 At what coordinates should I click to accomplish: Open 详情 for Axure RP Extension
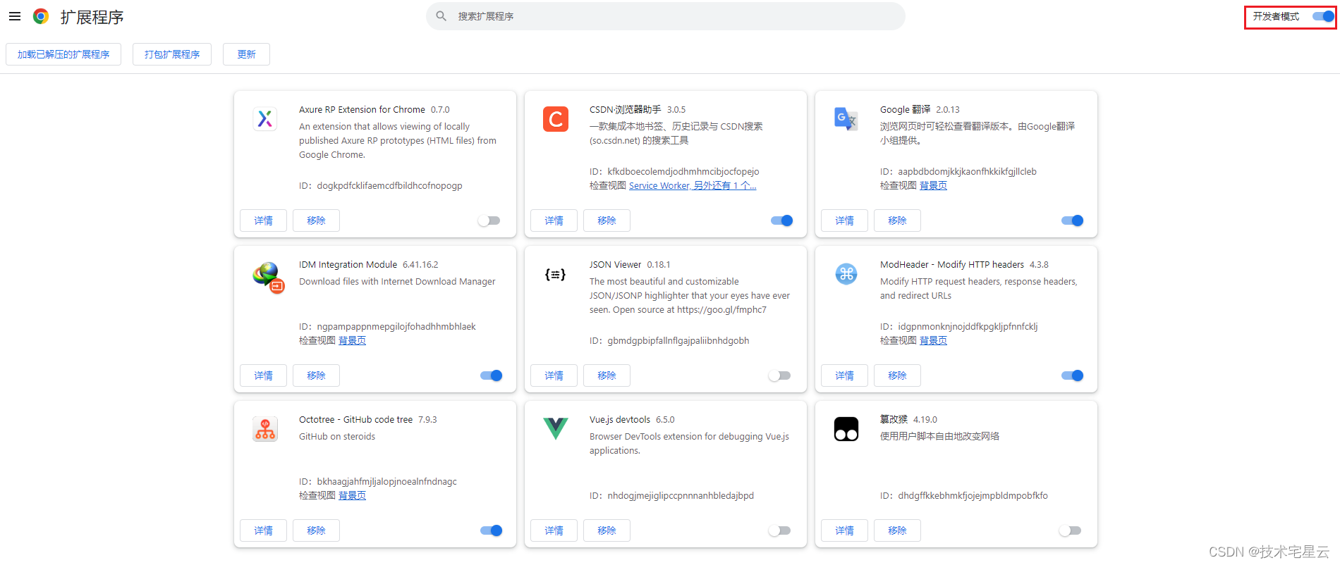(263, 221)
